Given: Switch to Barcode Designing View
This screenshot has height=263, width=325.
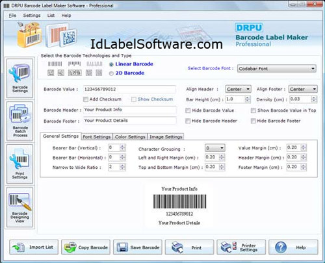Looking at the screenshot, I should pyautogui.click(x=19, y=207).
